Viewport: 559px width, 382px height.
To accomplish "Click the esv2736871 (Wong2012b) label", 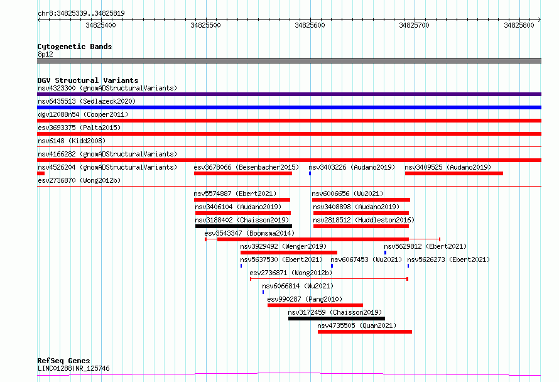I will point(291,273).
